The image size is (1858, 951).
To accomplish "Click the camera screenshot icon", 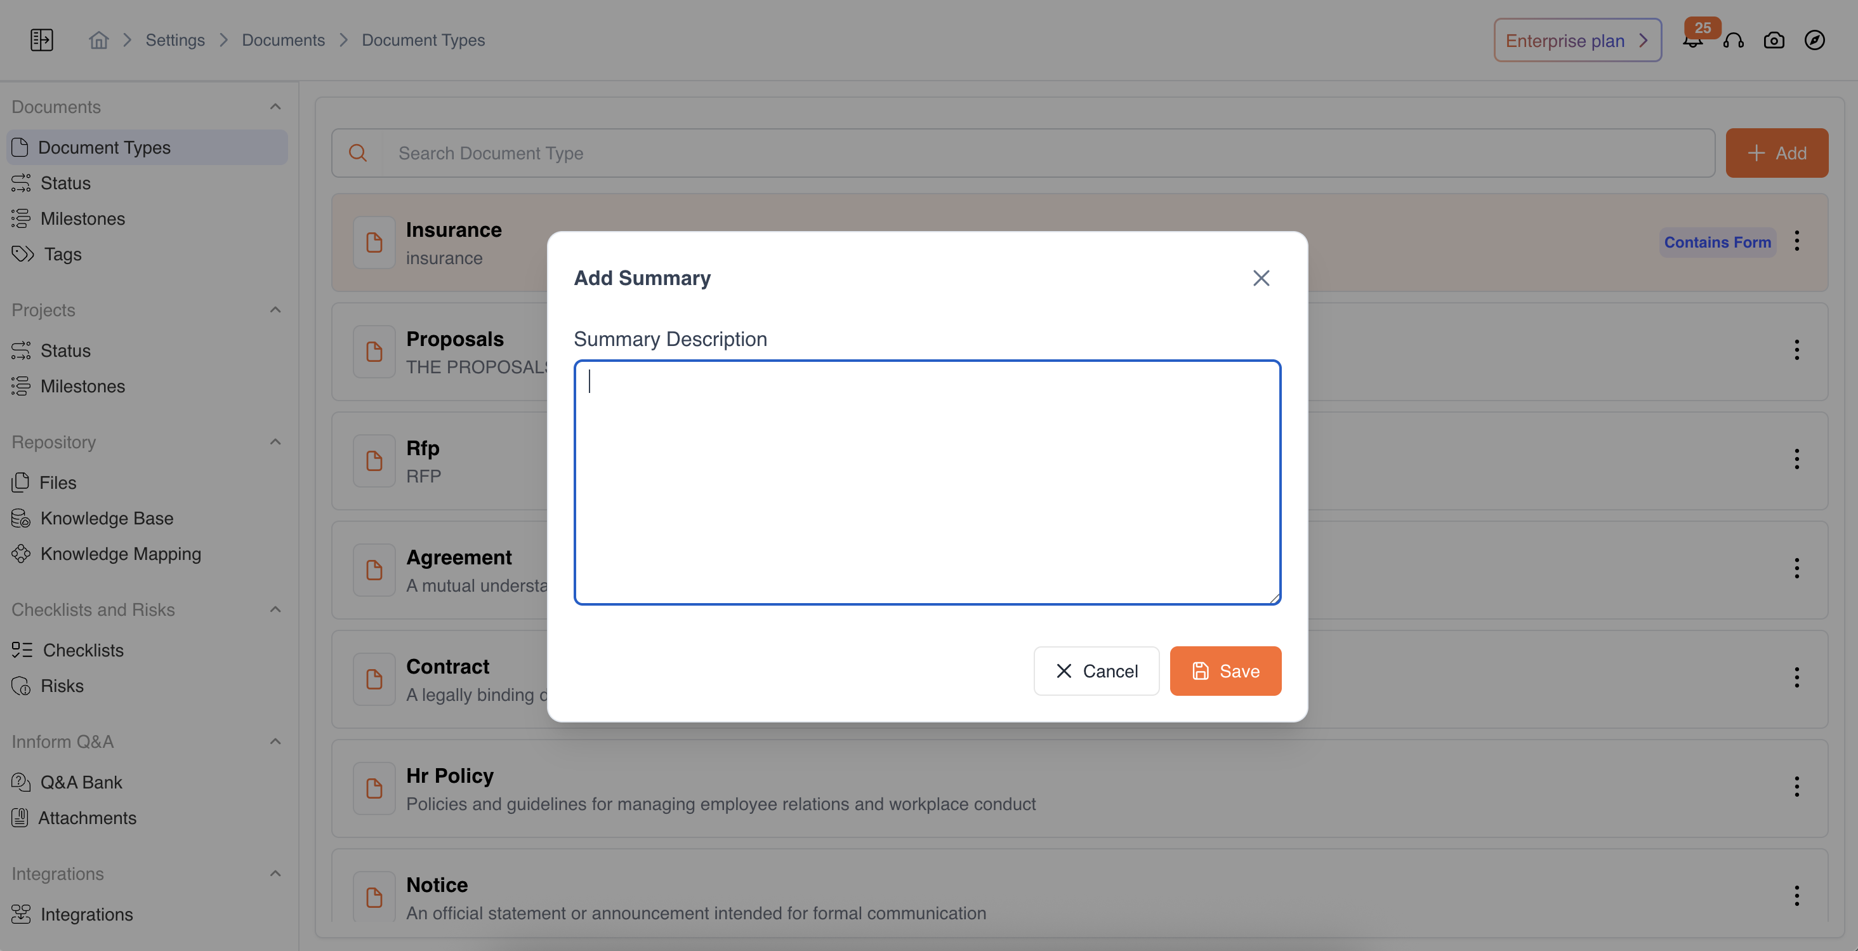I will [x=1774, y=41].
